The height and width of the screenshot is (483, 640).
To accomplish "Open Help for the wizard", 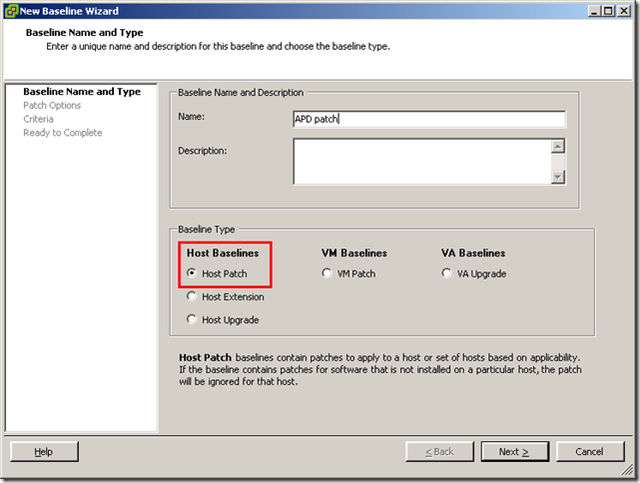I will tap(44, 451).
